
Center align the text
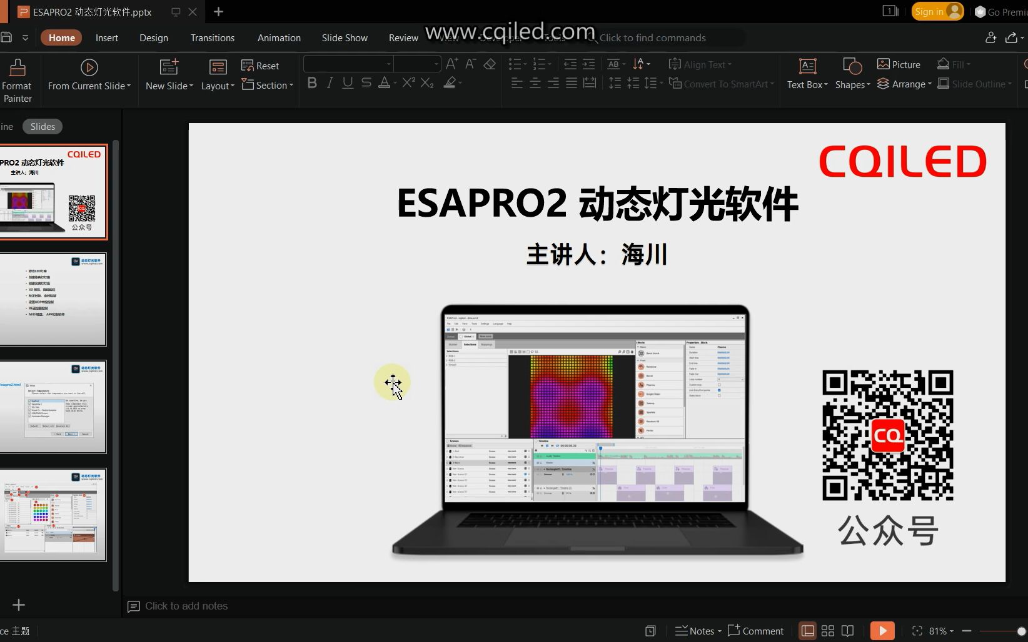coord(535,83)
